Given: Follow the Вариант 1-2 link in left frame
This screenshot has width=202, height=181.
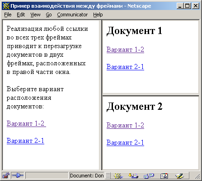Looking at the screenshot, I should pyautogui.click(x=26, y=123).
